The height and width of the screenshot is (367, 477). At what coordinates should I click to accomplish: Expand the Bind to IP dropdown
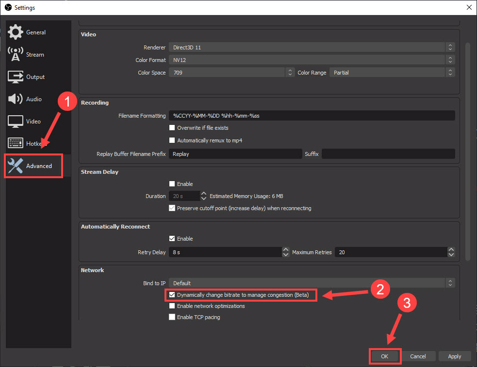pos(450,283)
